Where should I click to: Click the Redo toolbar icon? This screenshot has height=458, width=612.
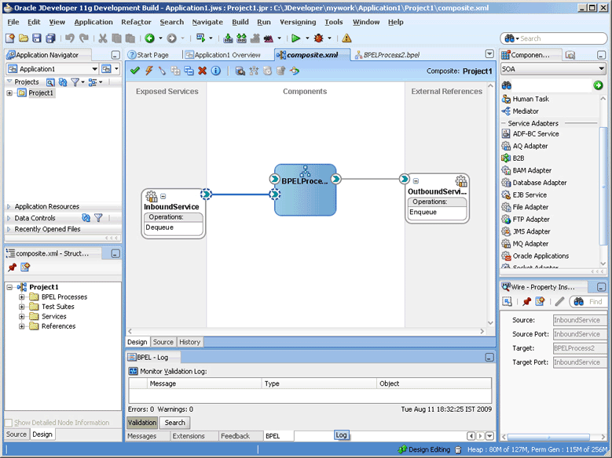click(83, 38)
